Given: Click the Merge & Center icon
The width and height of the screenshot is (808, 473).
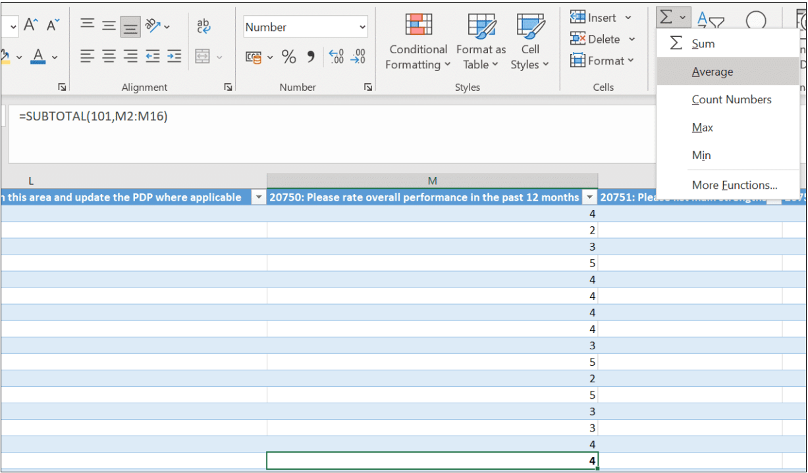Looking at the screenshot, I should click(x=203, y=57).
